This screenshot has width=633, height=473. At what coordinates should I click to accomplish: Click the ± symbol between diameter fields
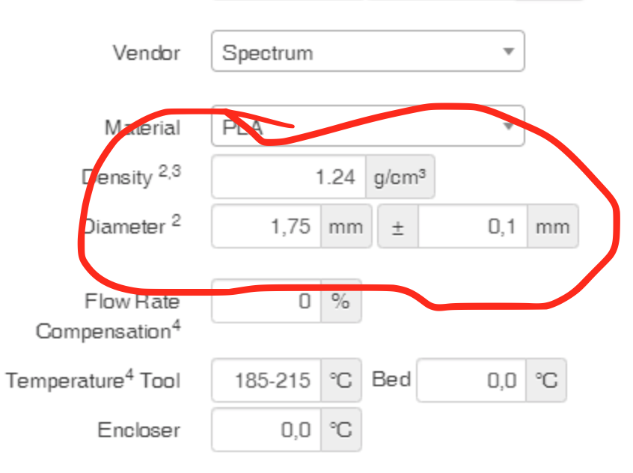tap(397, 226)
